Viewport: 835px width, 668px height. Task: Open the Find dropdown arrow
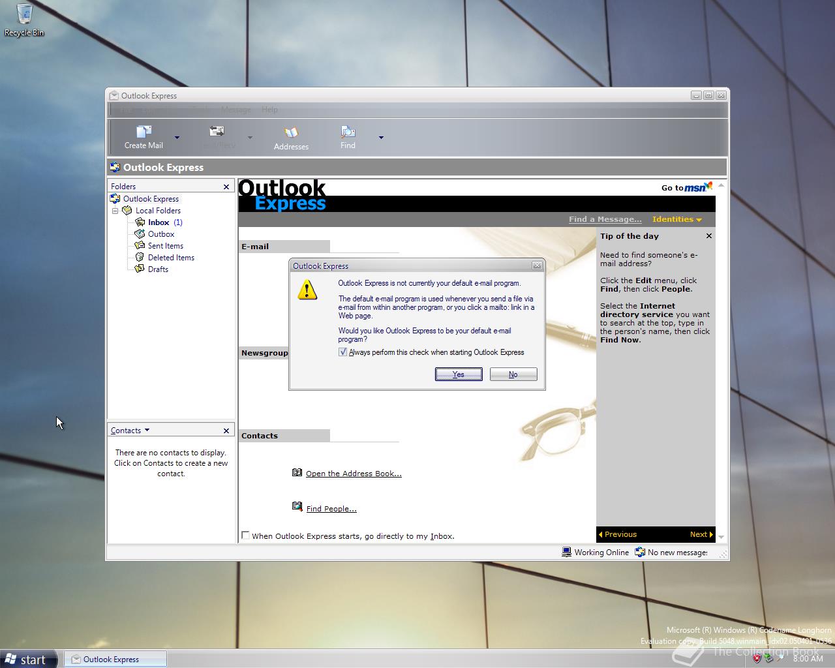(381, 138)
